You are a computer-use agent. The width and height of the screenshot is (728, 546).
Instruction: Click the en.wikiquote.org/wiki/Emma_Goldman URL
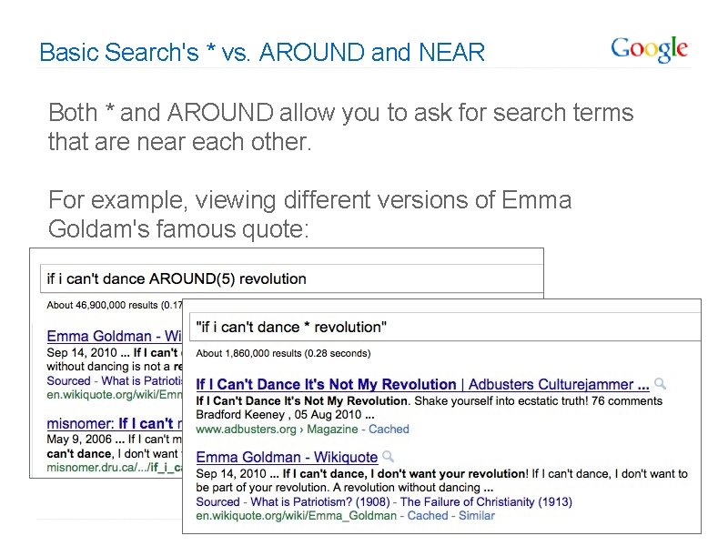tap(297, 515)
